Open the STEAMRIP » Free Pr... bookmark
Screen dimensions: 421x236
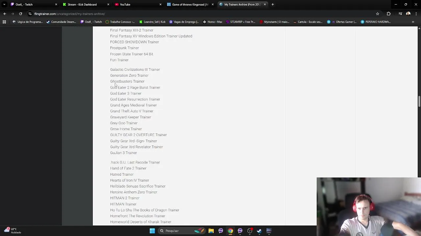point(240,22)
